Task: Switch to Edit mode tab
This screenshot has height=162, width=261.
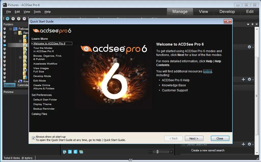Action: pyautogui.click(x=250, y=12)
